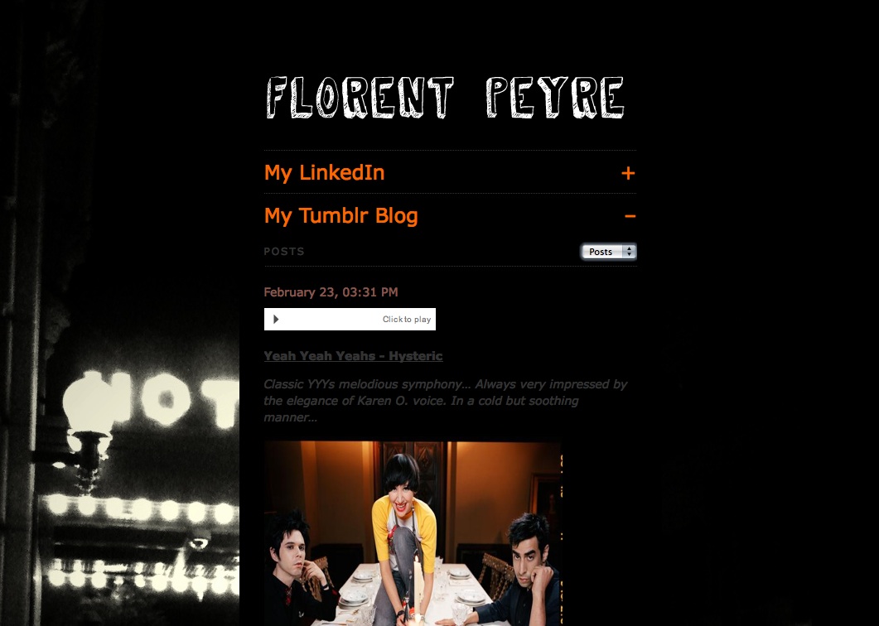Click the POSTS section label
The width and height of the screenshot is (879, 626).
pos(284,251)
